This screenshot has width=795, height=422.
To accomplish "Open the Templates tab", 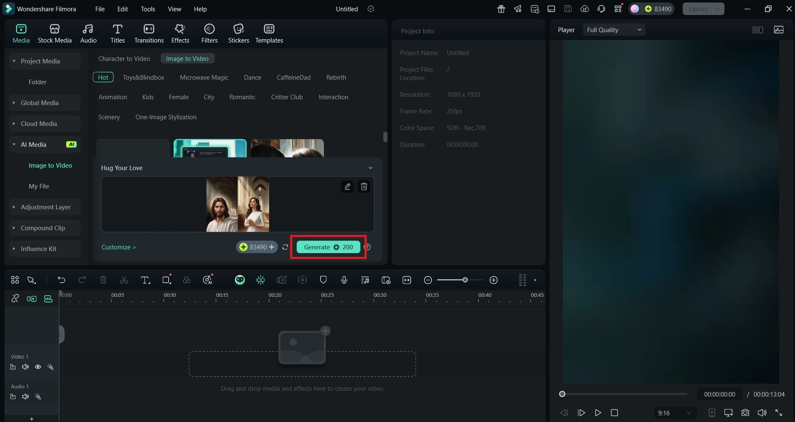I will click(269, 34).
